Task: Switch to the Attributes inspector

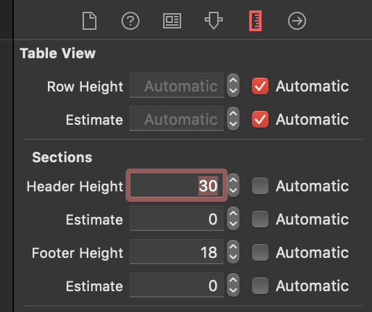Action: [214, 21]
